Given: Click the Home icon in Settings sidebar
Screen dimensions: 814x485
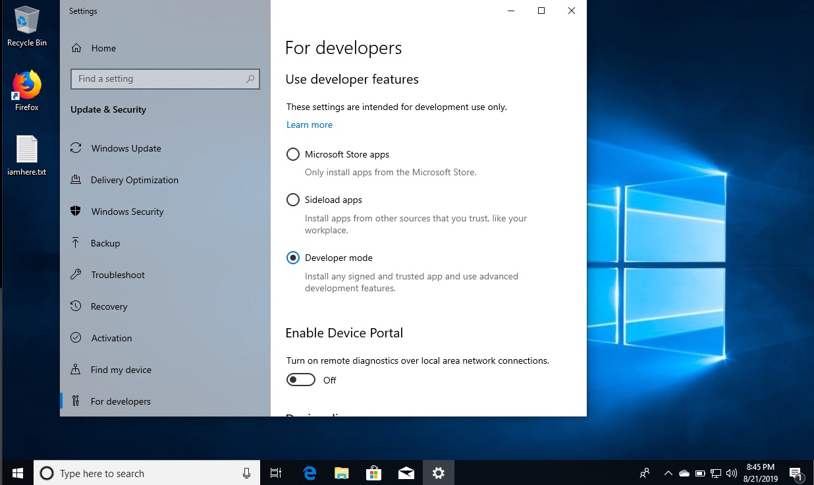Looking at the screenshot, I should [x=76, y=48].
